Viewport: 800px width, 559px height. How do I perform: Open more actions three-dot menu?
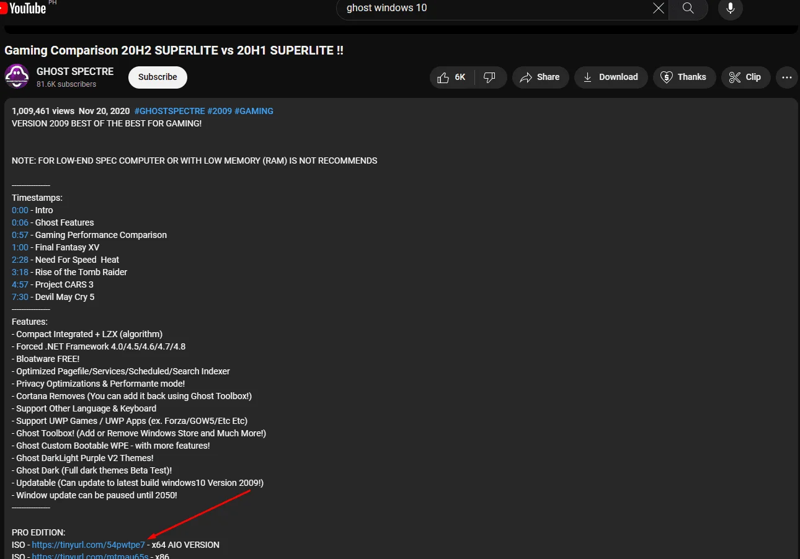pos(786,77)
